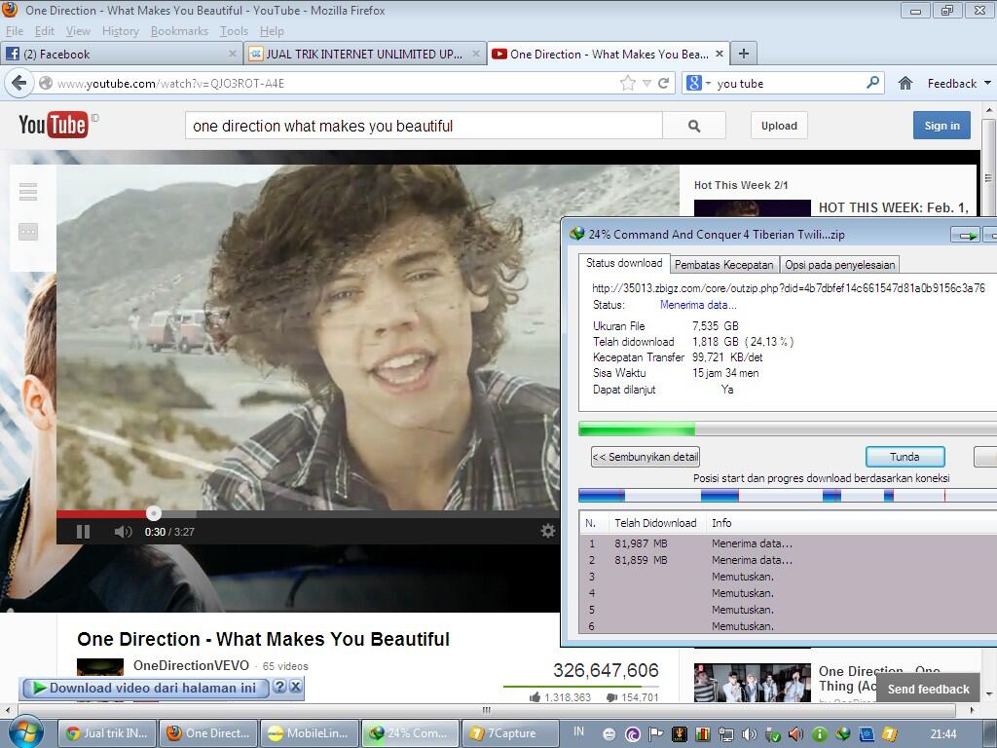Select the Opsi pada penyelesaian tab
The height and width of the screenshot is (748, 997).
point(840,265)
